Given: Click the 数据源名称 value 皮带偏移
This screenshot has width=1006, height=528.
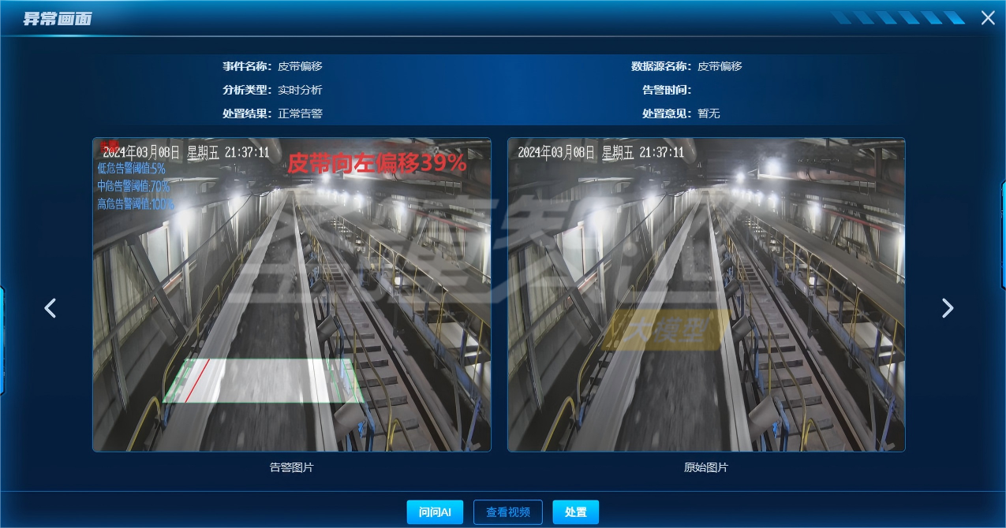Looking at the screenshot, I should [x=720, y=66].
